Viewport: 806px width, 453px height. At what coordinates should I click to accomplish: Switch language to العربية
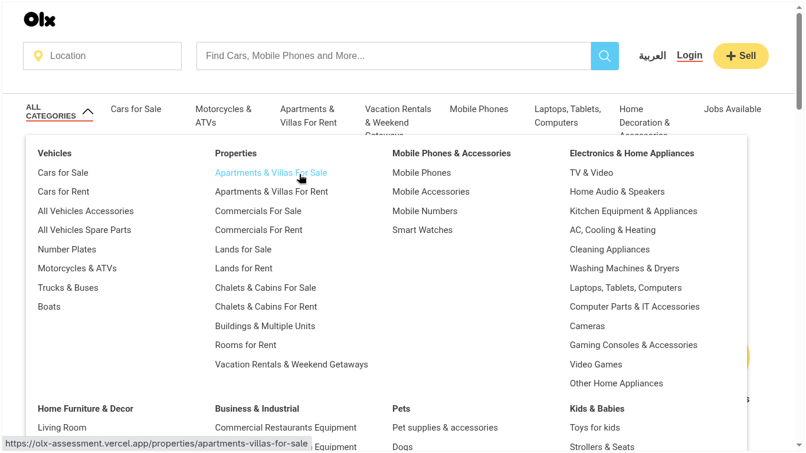tap(652, 56)
